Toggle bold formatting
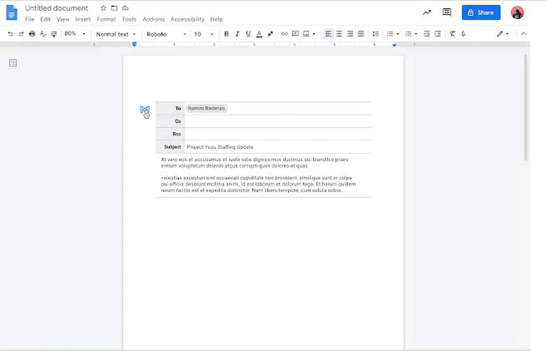The image size is (547, 364). (x=226, y=34)
